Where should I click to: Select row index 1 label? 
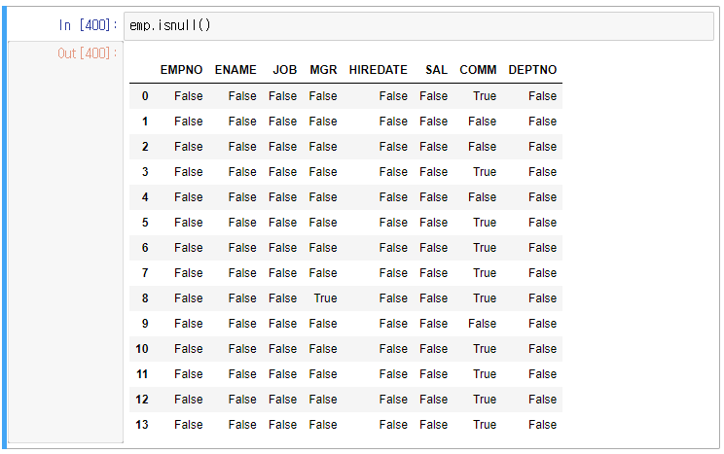coord(145,122)
